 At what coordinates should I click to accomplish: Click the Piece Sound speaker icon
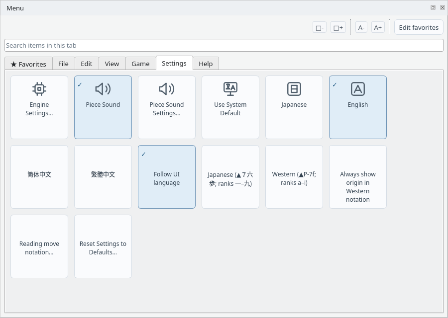pos(103,89)
